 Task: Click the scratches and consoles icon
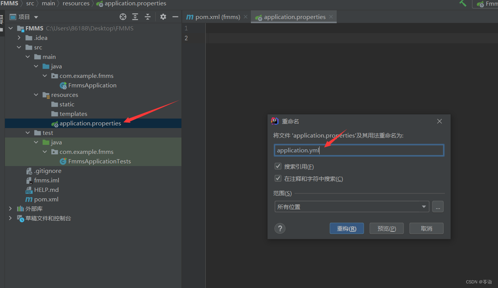(x=20, y=218)
